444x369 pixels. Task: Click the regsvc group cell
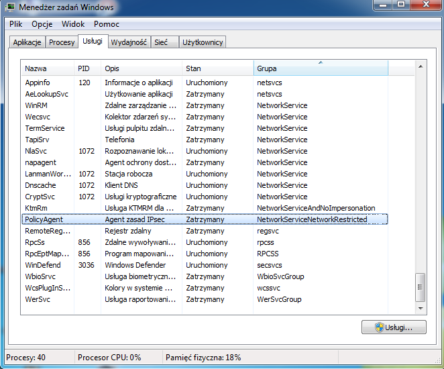click(268, 231)
